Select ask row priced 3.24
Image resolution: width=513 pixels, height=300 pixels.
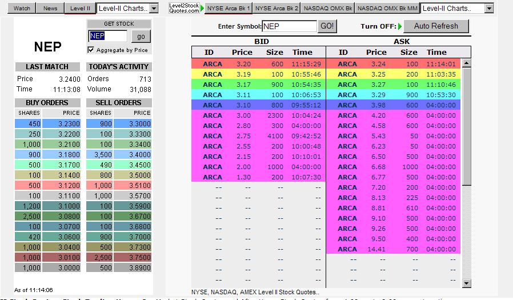[393, 64]
